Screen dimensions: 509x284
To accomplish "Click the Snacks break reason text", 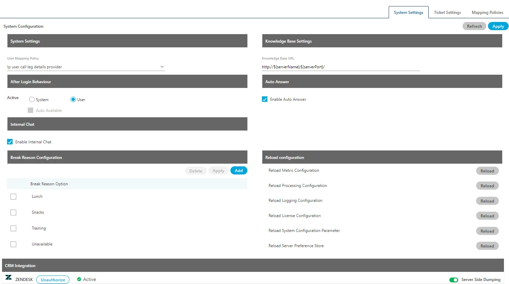I will point(38,212).
